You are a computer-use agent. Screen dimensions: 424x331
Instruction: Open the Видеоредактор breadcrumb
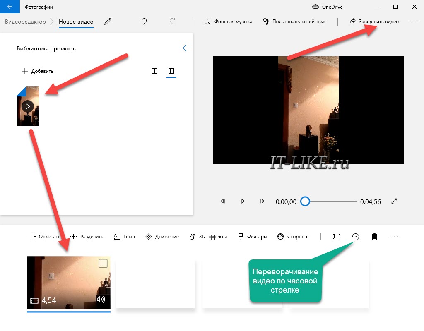[x=25, y=22]
